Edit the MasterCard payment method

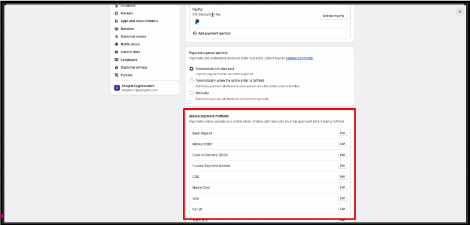[342, 187]
